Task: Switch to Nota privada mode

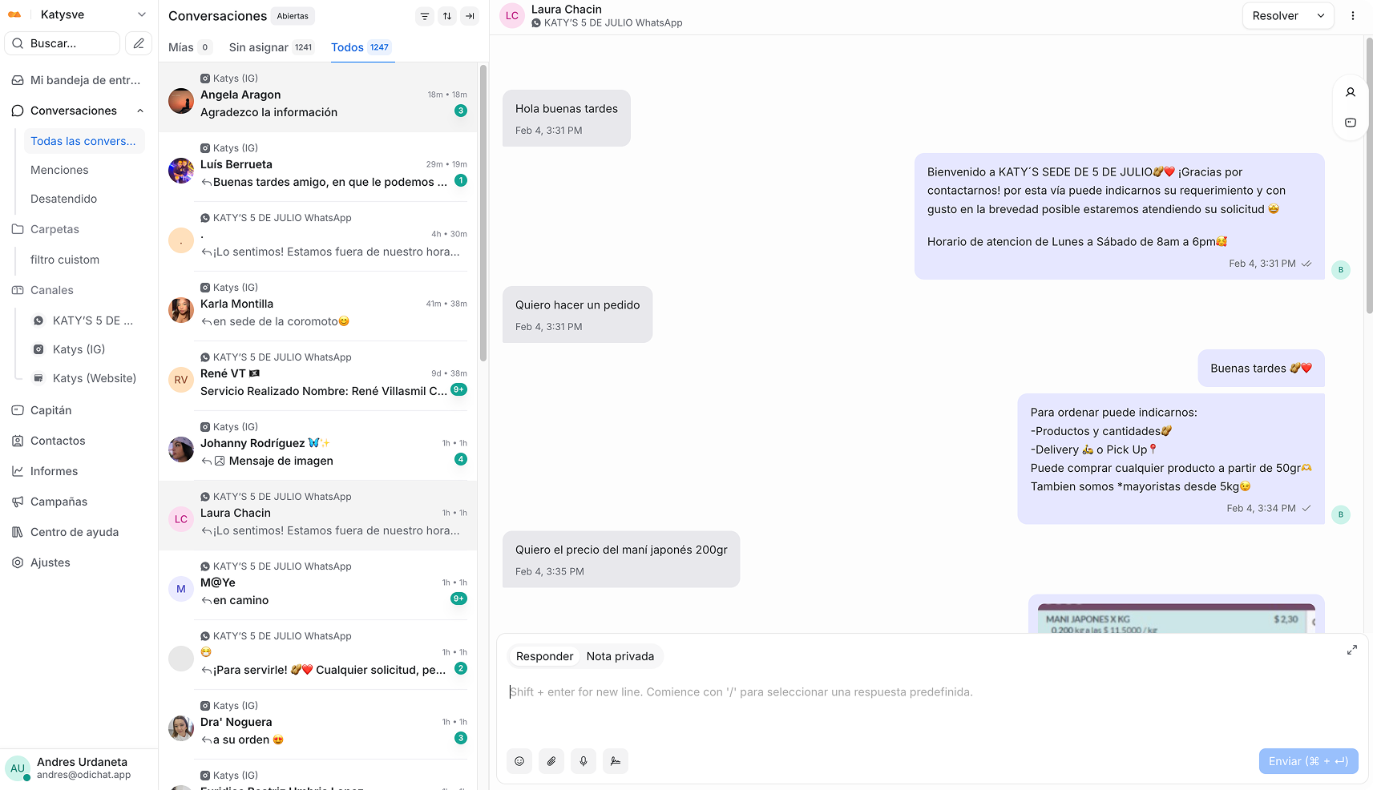Action: [x=620, y=656]
